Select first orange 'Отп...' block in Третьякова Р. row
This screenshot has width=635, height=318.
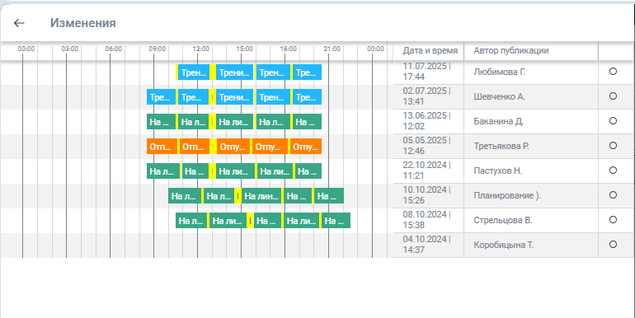tap(162, 147)
